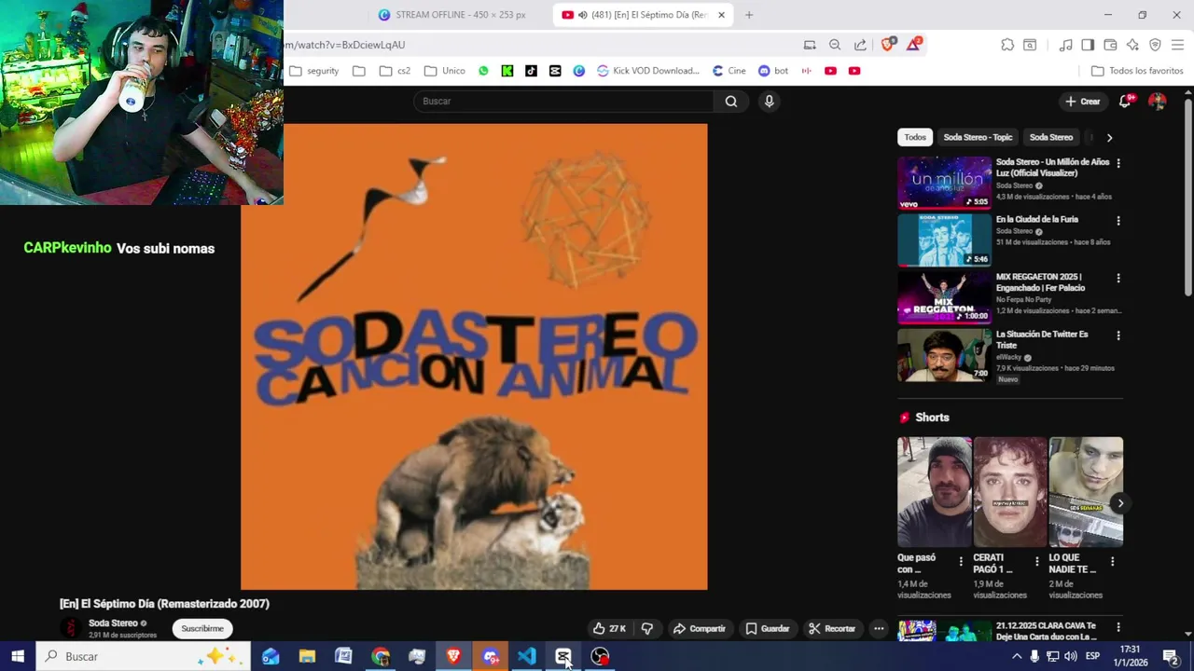The image size is (1194, 671).
Task: Open menu for La Situación De Twitter video
Action: pos(1118,335)
